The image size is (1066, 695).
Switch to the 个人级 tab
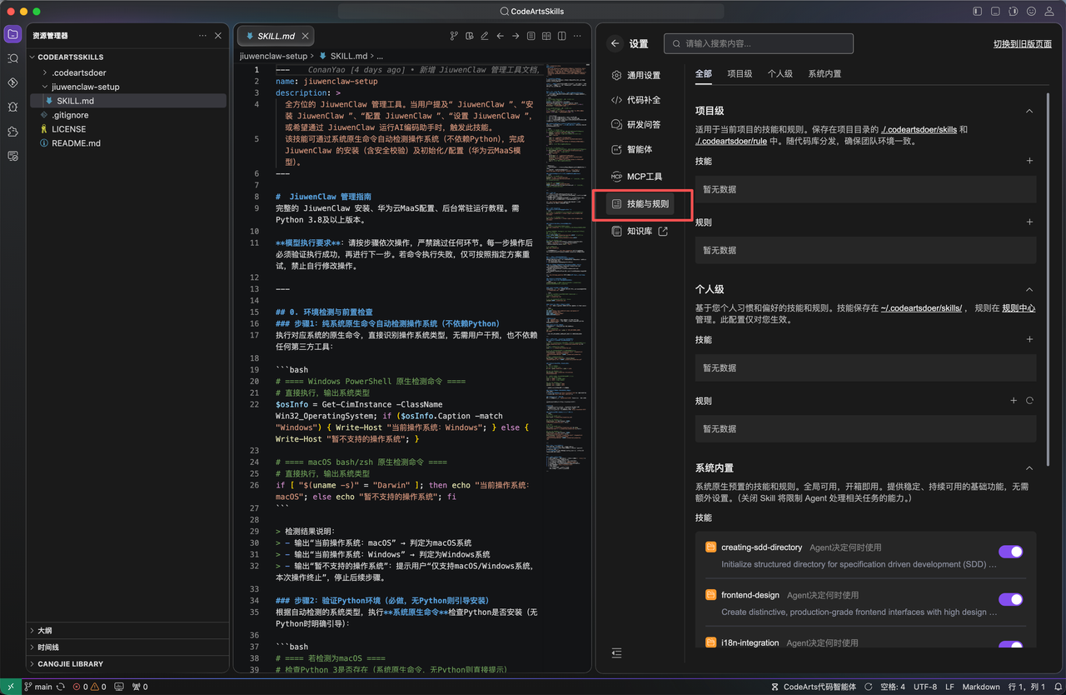[x=780, y=74]
